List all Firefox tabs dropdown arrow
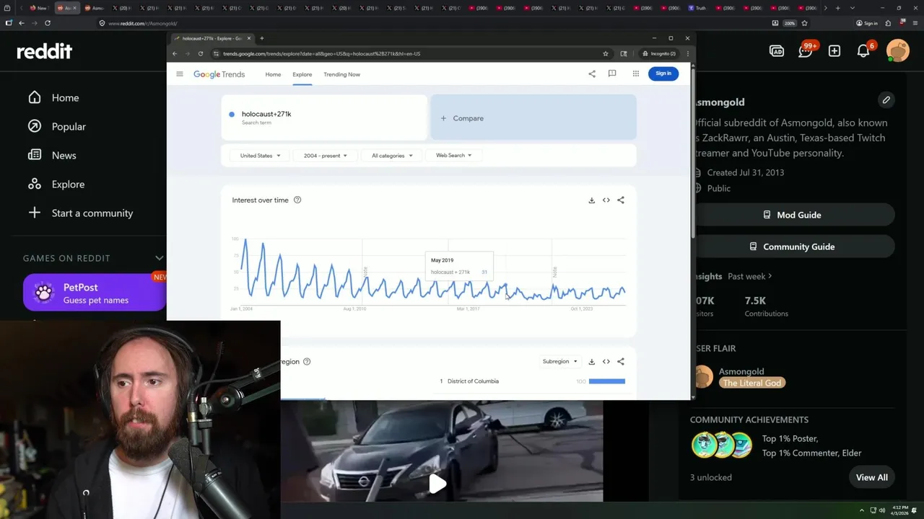The width and height of the screenshot is (924, 519). [x=853, y=8]
